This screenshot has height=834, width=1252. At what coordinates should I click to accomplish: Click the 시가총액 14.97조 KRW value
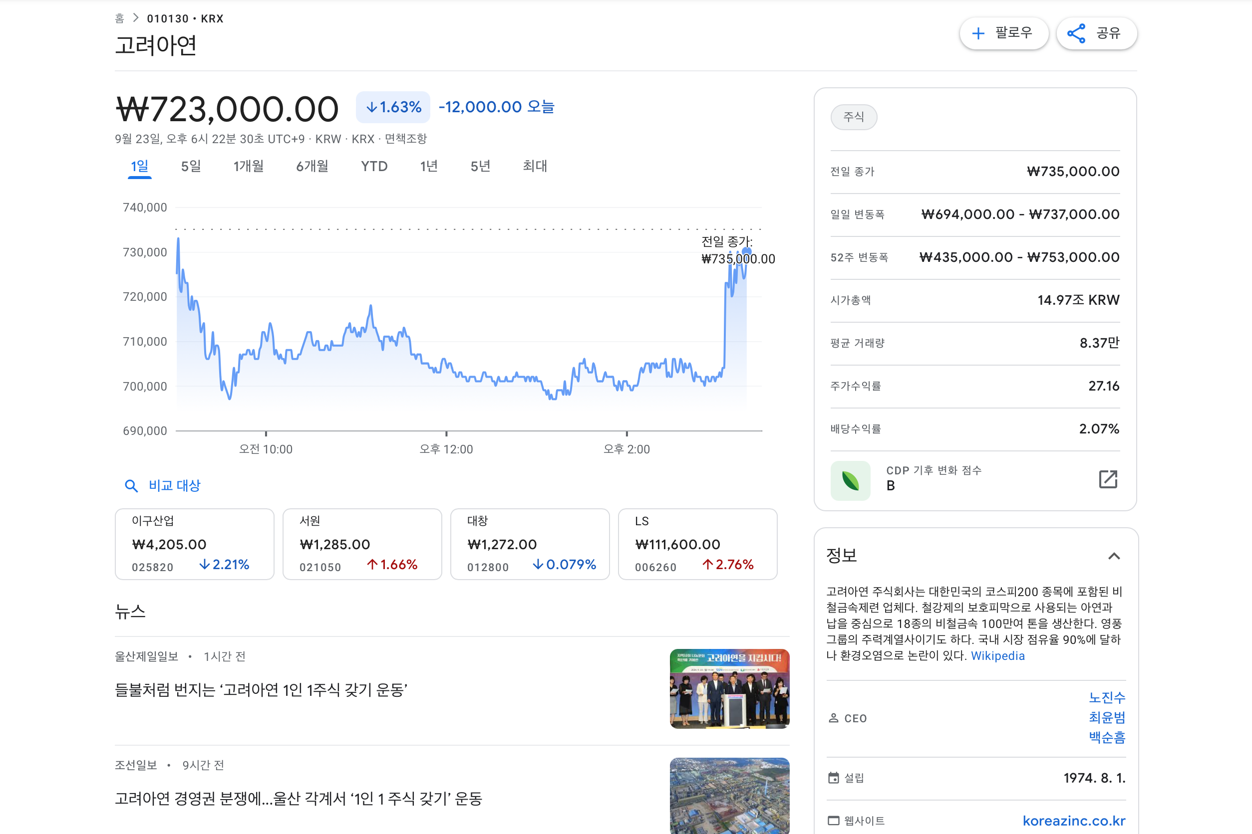[x=1078, y=300]
